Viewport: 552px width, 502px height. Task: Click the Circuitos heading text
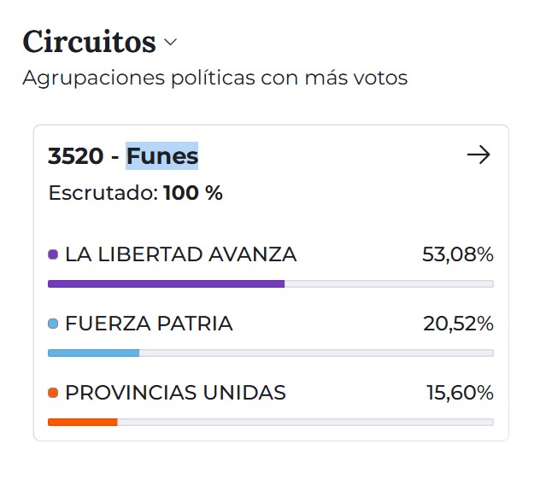[89, 41]
